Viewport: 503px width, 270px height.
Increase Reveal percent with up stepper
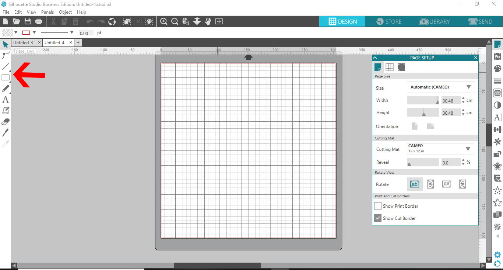click(x=463, y=160)
